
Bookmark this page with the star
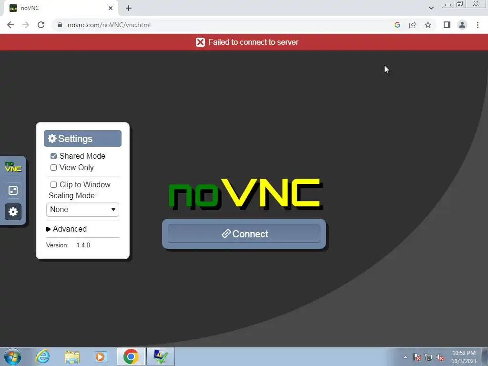pos(428,25)
